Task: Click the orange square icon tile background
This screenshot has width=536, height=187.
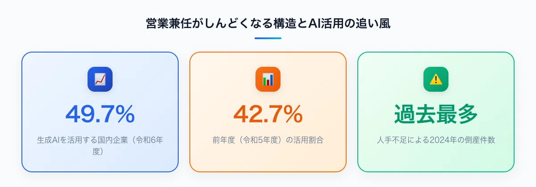Action: [268, 79]
